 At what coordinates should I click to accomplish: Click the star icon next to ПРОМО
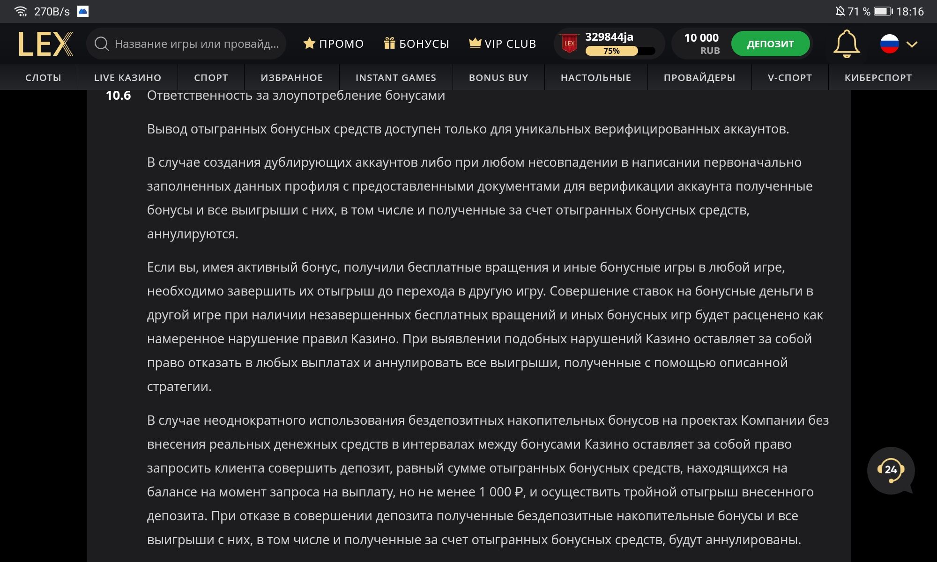coord(309,44)
